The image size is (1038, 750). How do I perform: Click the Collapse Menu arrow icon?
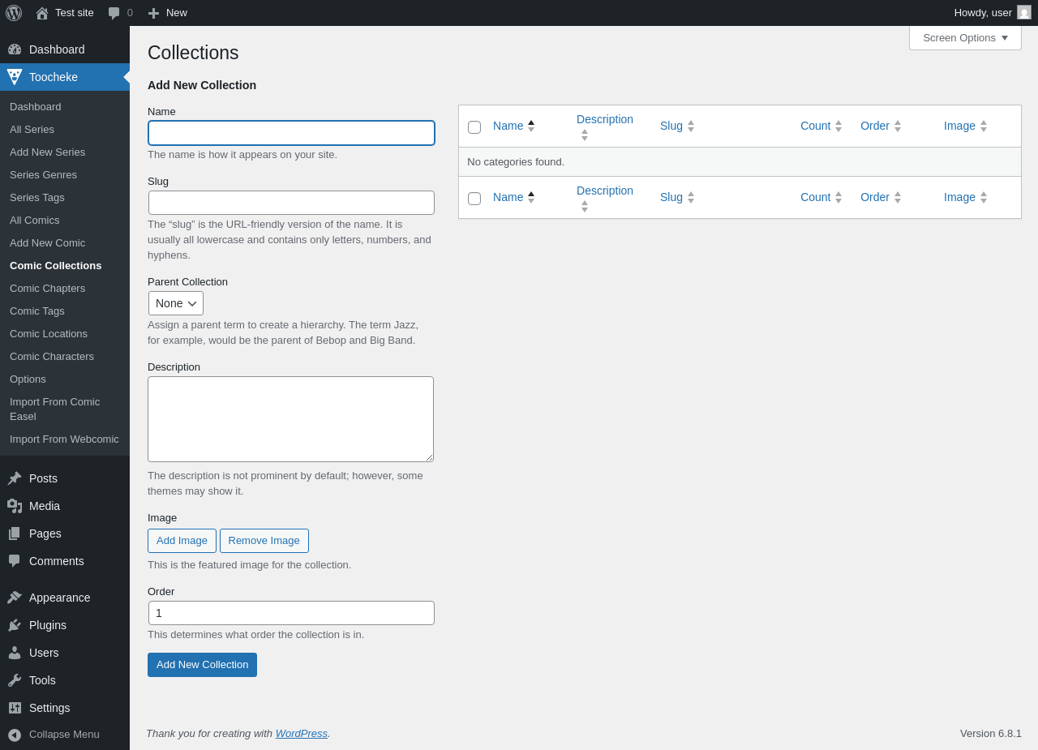coord(15,735)
